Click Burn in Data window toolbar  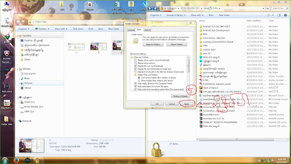(x=211, y=15)
